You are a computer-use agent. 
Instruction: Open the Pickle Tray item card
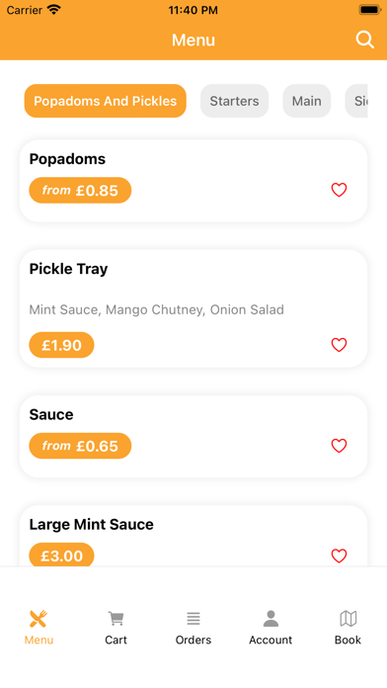point(193,308)
